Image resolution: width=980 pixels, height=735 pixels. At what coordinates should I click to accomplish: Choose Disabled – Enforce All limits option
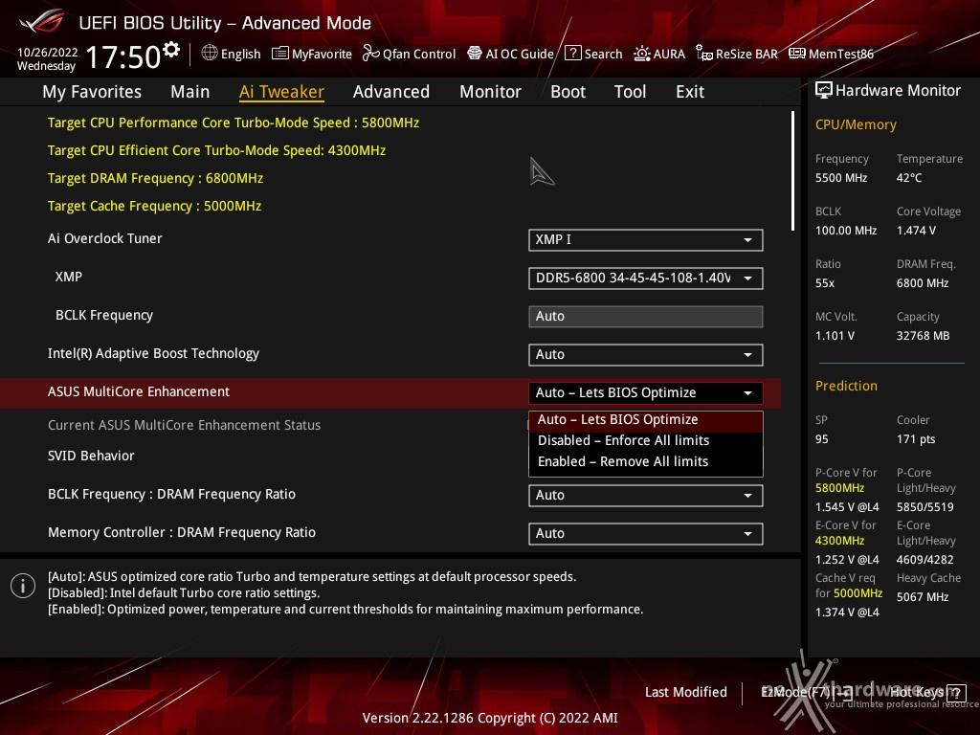click(x=646, y=440)
